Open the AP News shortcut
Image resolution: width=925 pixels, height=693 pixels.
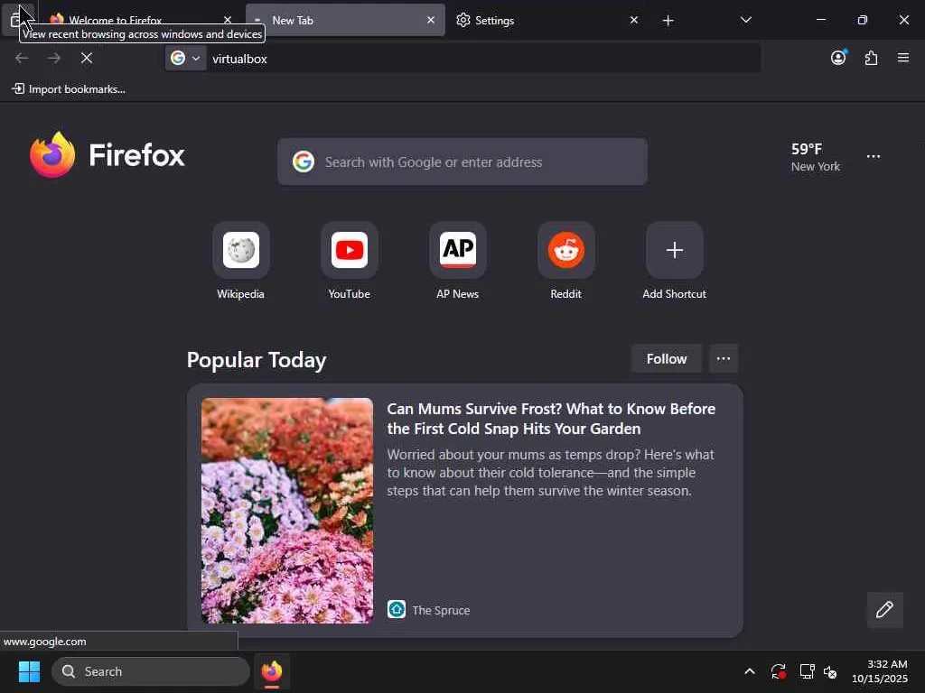[458, 261]
